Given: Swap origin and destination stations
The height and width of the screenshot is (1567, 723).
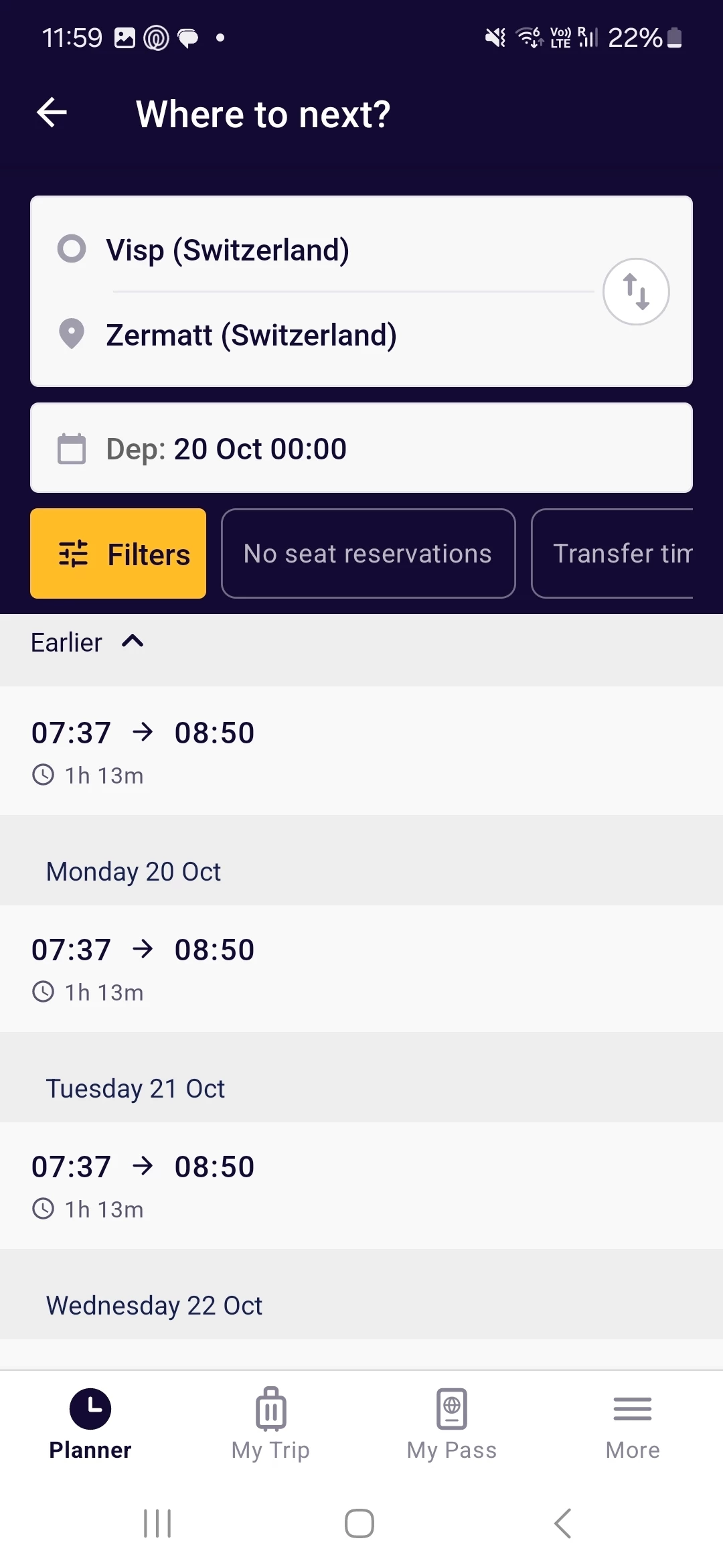Looking at the screenshot, I should point(635,292).
